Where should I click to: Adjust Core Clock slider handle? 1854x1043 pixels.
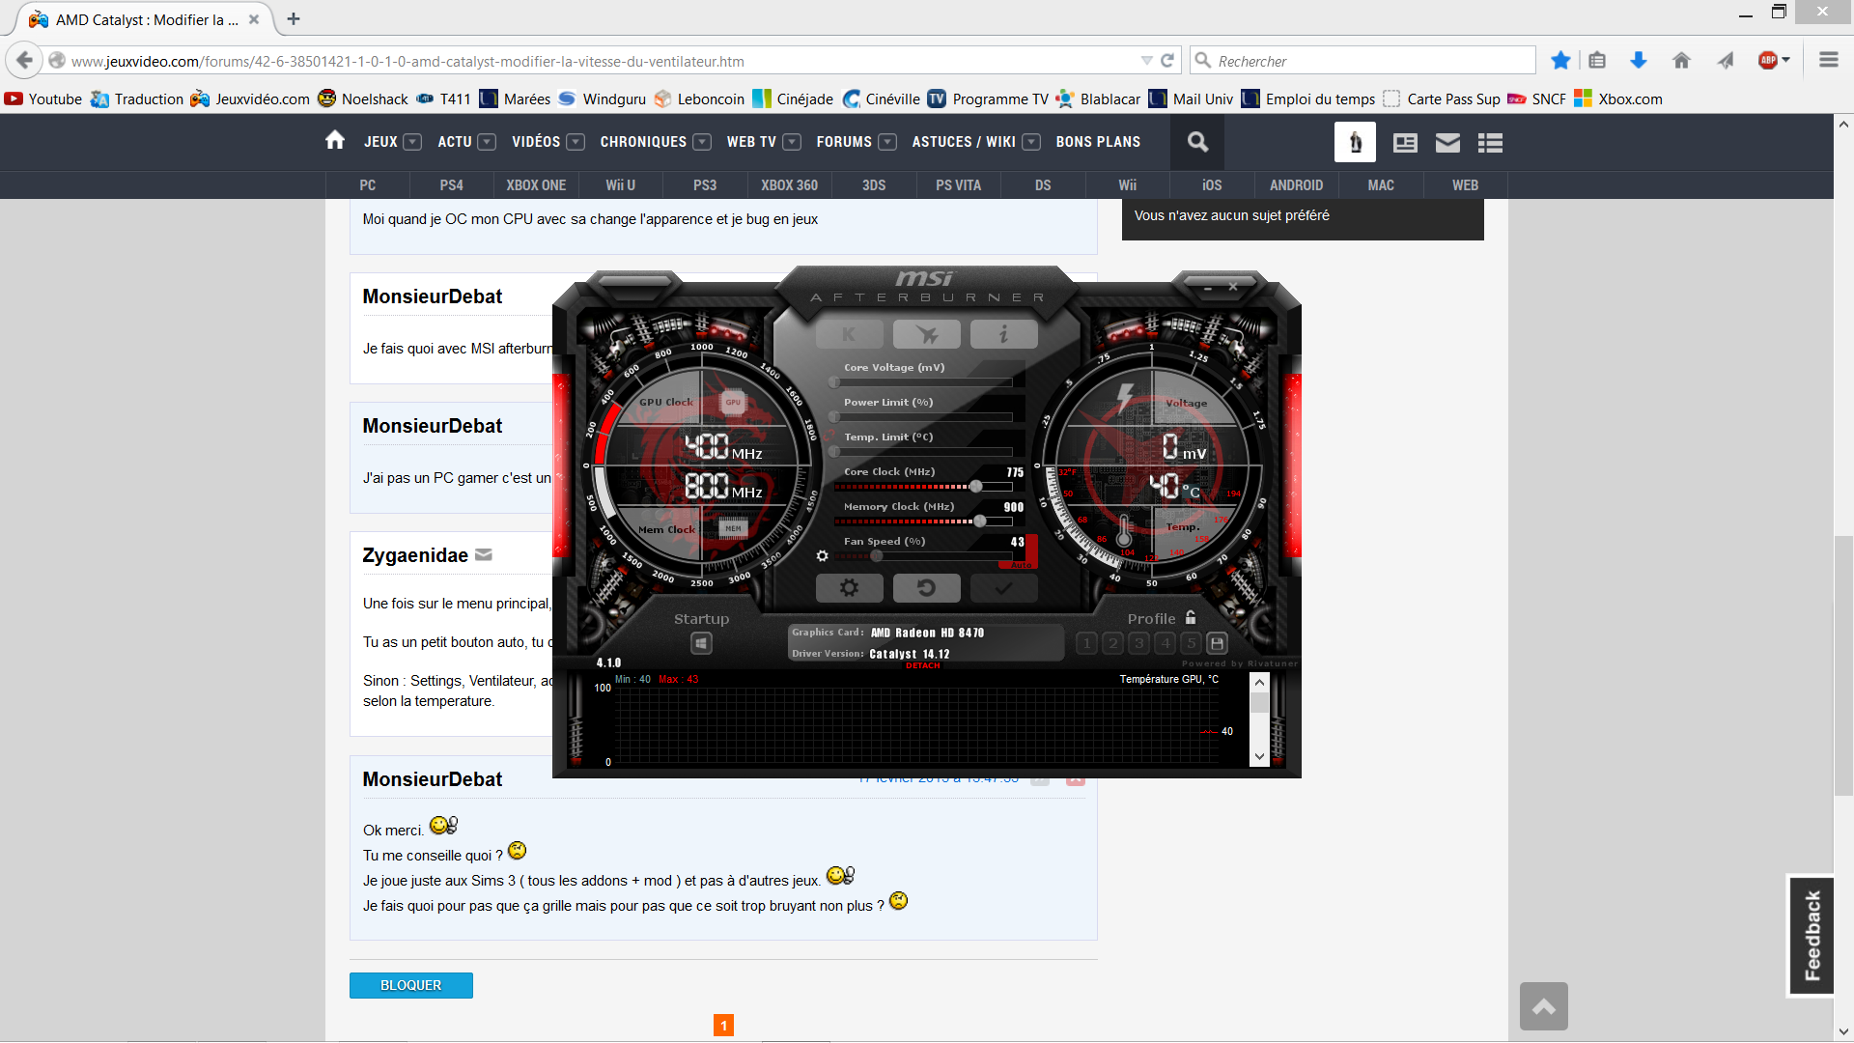click(975, 487)
